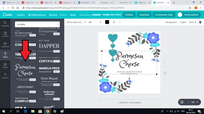
Task: Click the Download button
Action: click(144, 15)
